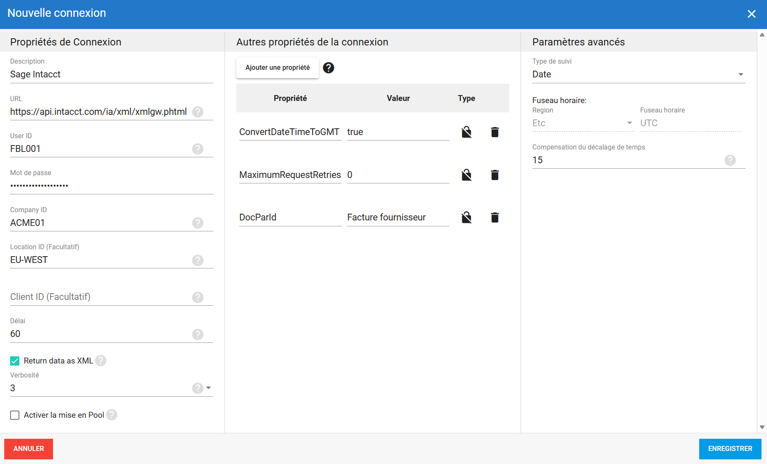The width and height of the screenshot is (767, 464).
Task: Click the Description field with Sage Intacct
Action: pos(112,74)
